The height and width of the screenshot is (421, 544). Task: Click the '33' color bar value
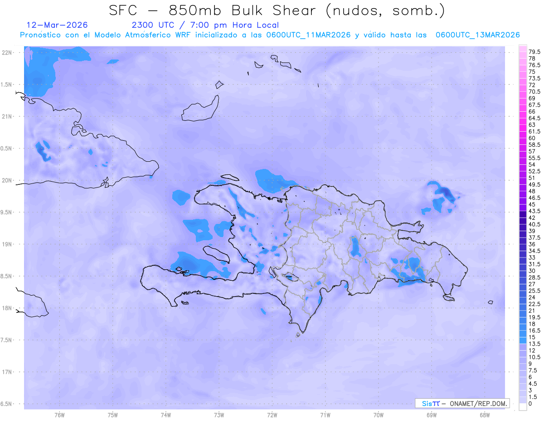click(532, 258)
